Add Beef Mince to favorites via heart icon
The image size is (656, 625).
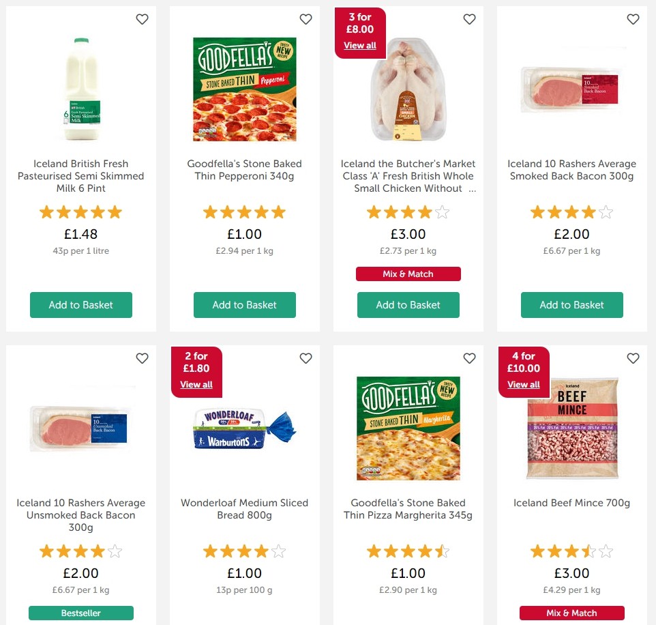click(x=633, y=358)
